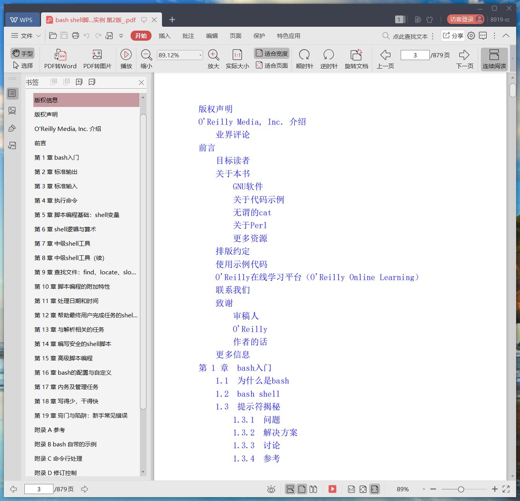Collapse the ribbon with the chevron

coord(506,36)
